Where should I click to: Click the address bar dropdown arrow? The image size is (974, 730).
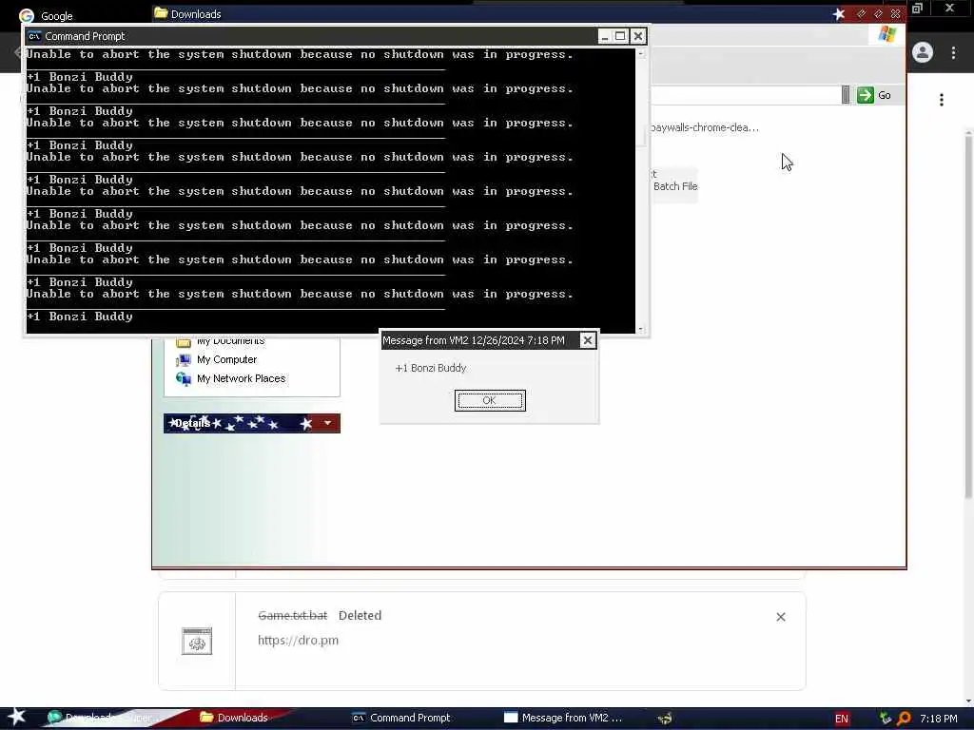pyautogui.click(x=846, y=95)
